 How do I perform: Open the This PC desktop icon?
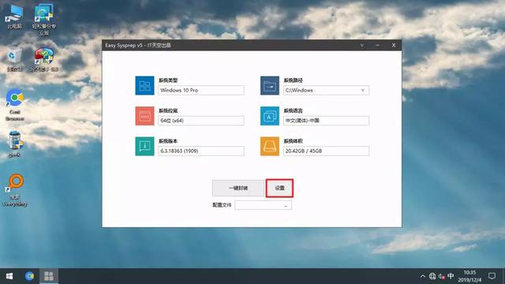pos(14,17)
